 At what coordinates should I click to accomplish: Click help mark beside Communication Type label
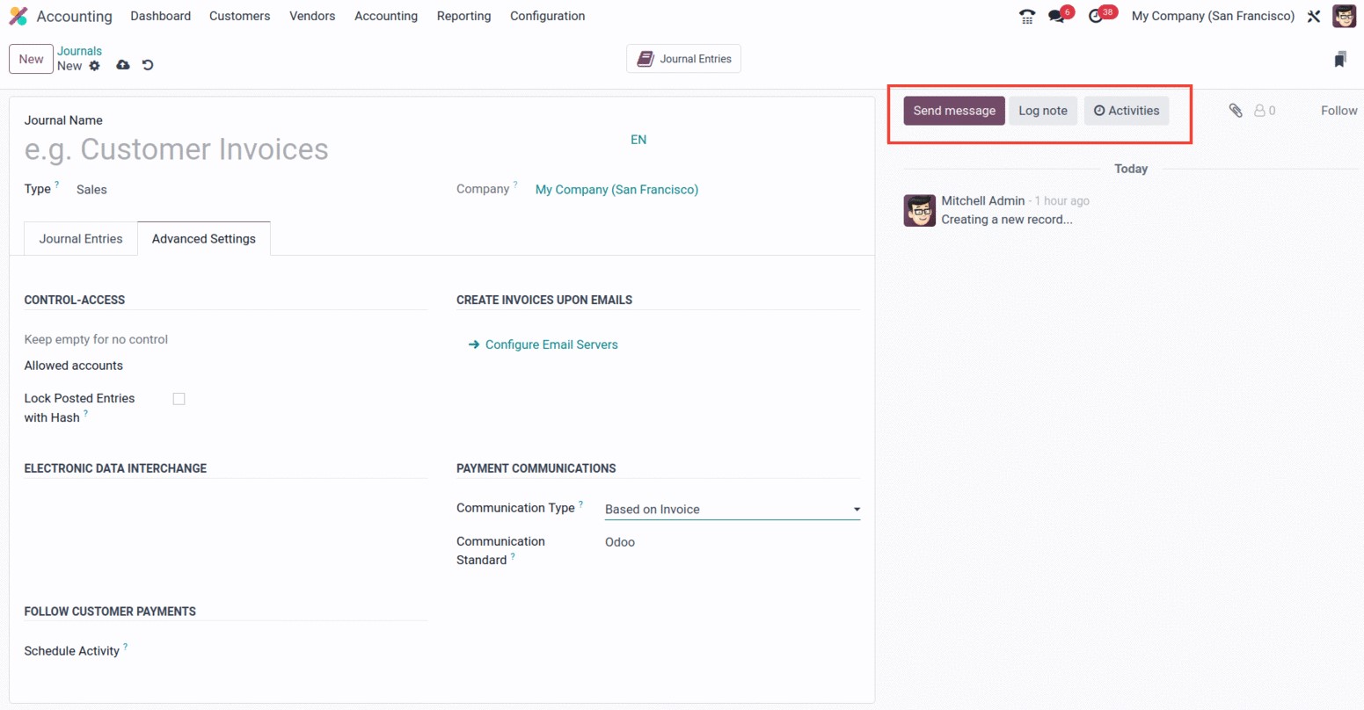click(x=580, y=504)
